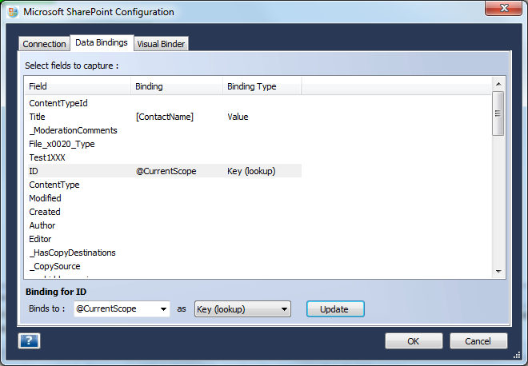Click the field list scrollbar thumb
Screen dimensions: 528x366
[x=498, y=113]
